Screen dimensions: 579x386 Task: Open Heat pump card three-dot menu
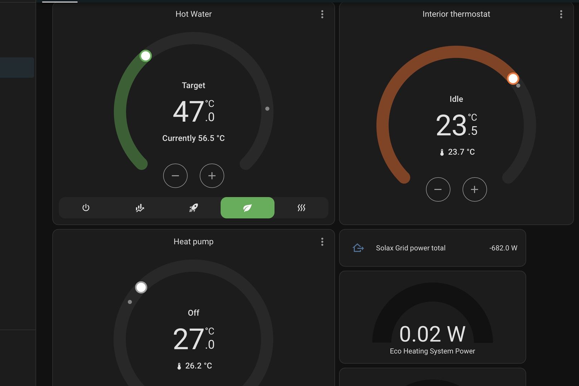322,242
